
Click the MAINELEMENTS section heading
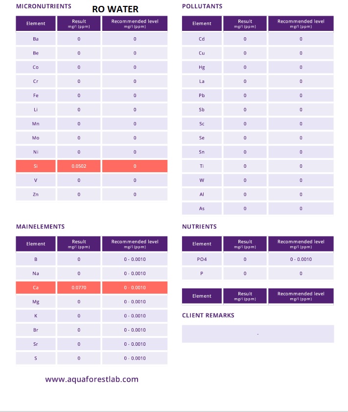[x=40, y=227]
